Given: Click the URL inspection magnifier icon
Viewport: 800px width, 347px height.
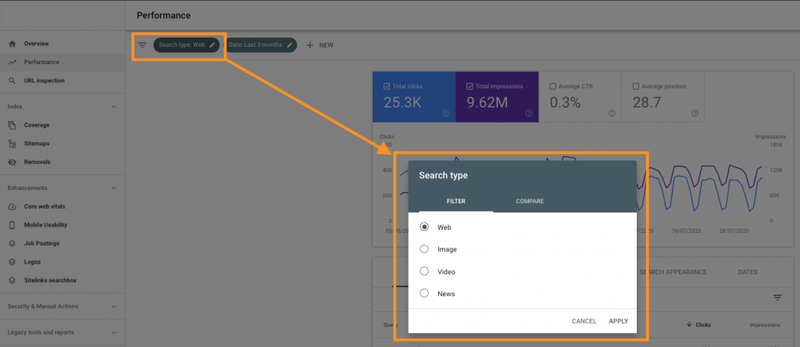Looking at the screenshot, I should point(12,80).
